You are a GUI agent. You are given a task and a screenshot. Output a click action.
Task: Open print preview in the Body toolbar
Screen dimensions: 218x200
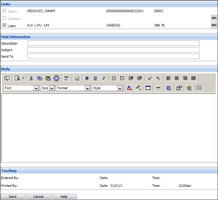coord(17,78)
